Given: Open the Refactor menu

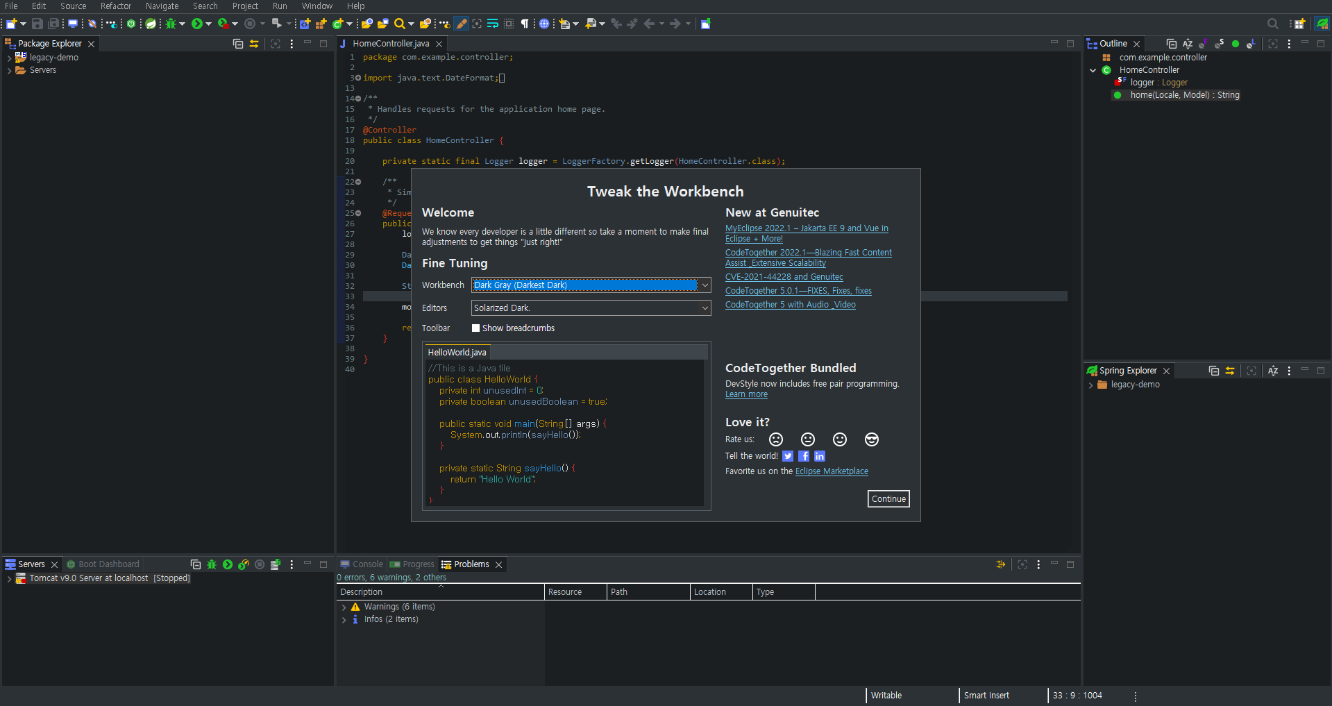Looking at the screenshot, I should 116,6.
